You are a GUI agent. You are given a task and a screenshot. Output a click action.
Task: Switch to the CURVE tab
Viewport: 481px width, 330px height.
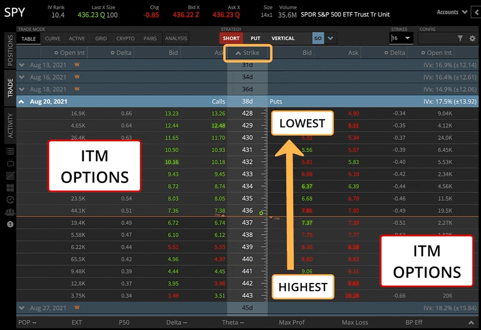point(52,38)
